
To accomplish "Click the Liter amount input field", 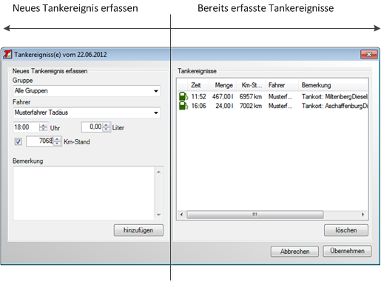I will coord(92,127).
